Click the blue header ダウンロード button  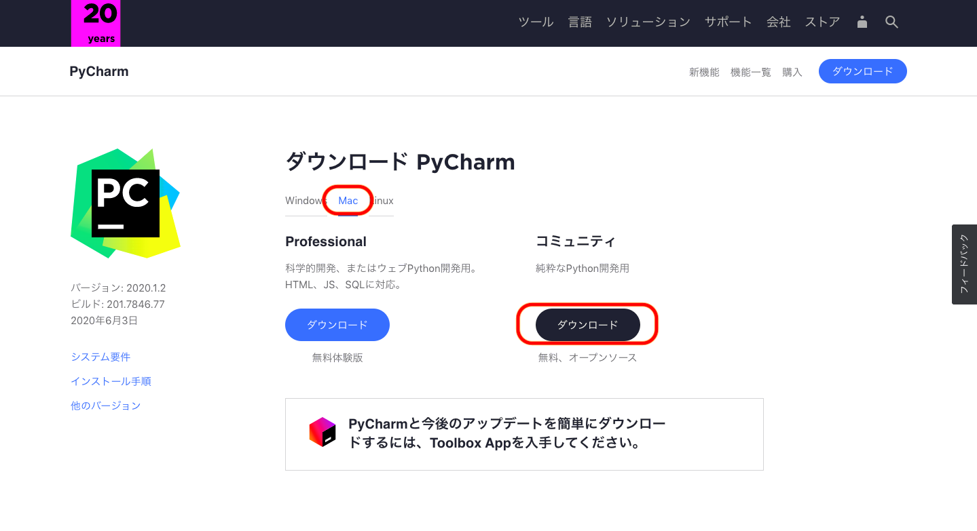(863, 71)
